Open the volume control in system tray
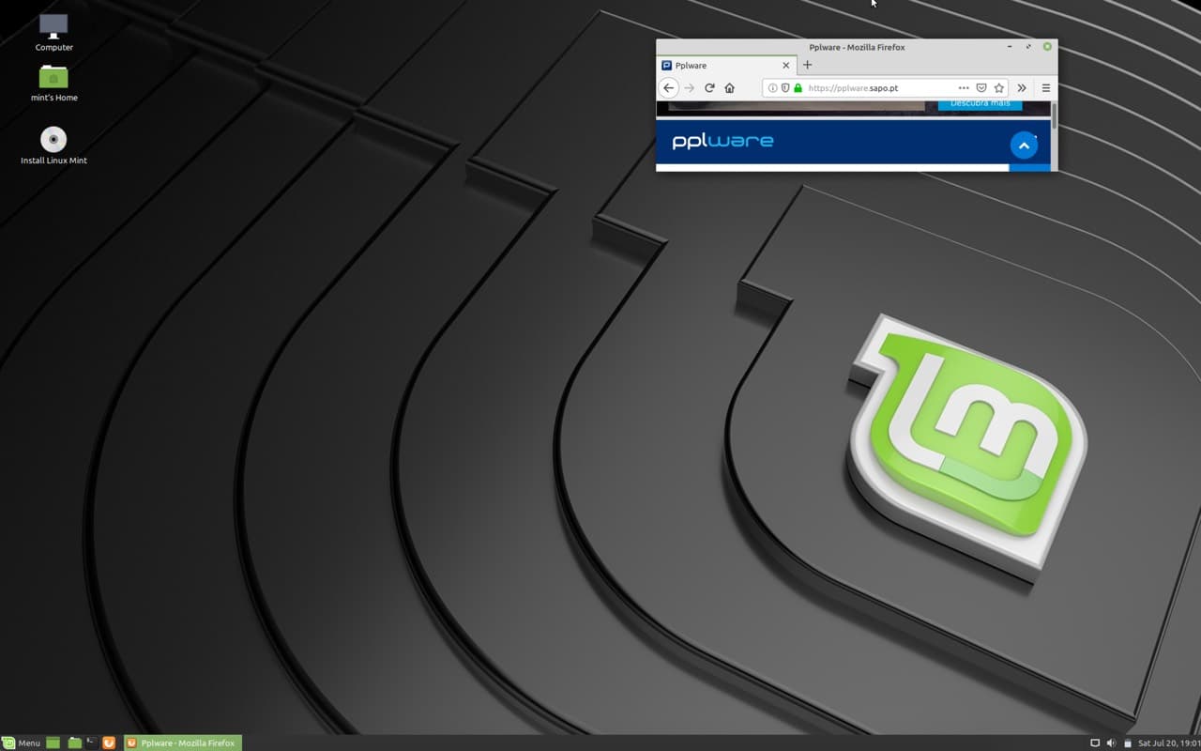This screenshot has width=1201, height=751. 1110,743
